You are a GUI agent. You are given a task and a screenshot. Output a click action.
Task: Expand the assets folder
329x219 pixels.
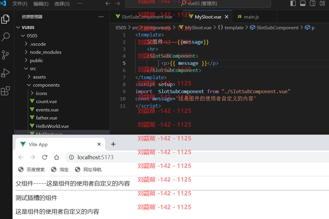[x=62, y=77]
